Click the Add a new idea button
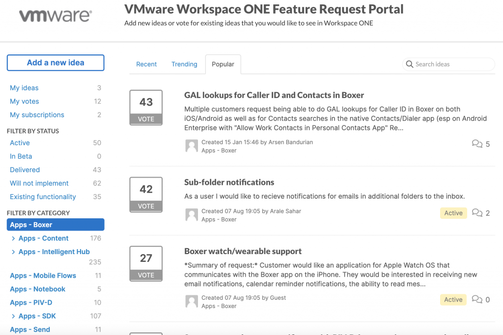Screen dimensions: 503x335 56,63
